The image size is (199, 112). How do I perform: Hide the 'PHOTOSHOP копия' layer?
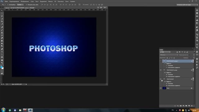161,70
